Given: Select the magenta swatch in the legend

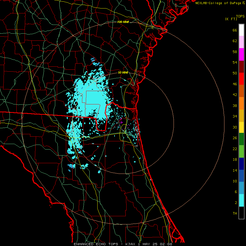Looking at the screenshot, I should point(241,54).
